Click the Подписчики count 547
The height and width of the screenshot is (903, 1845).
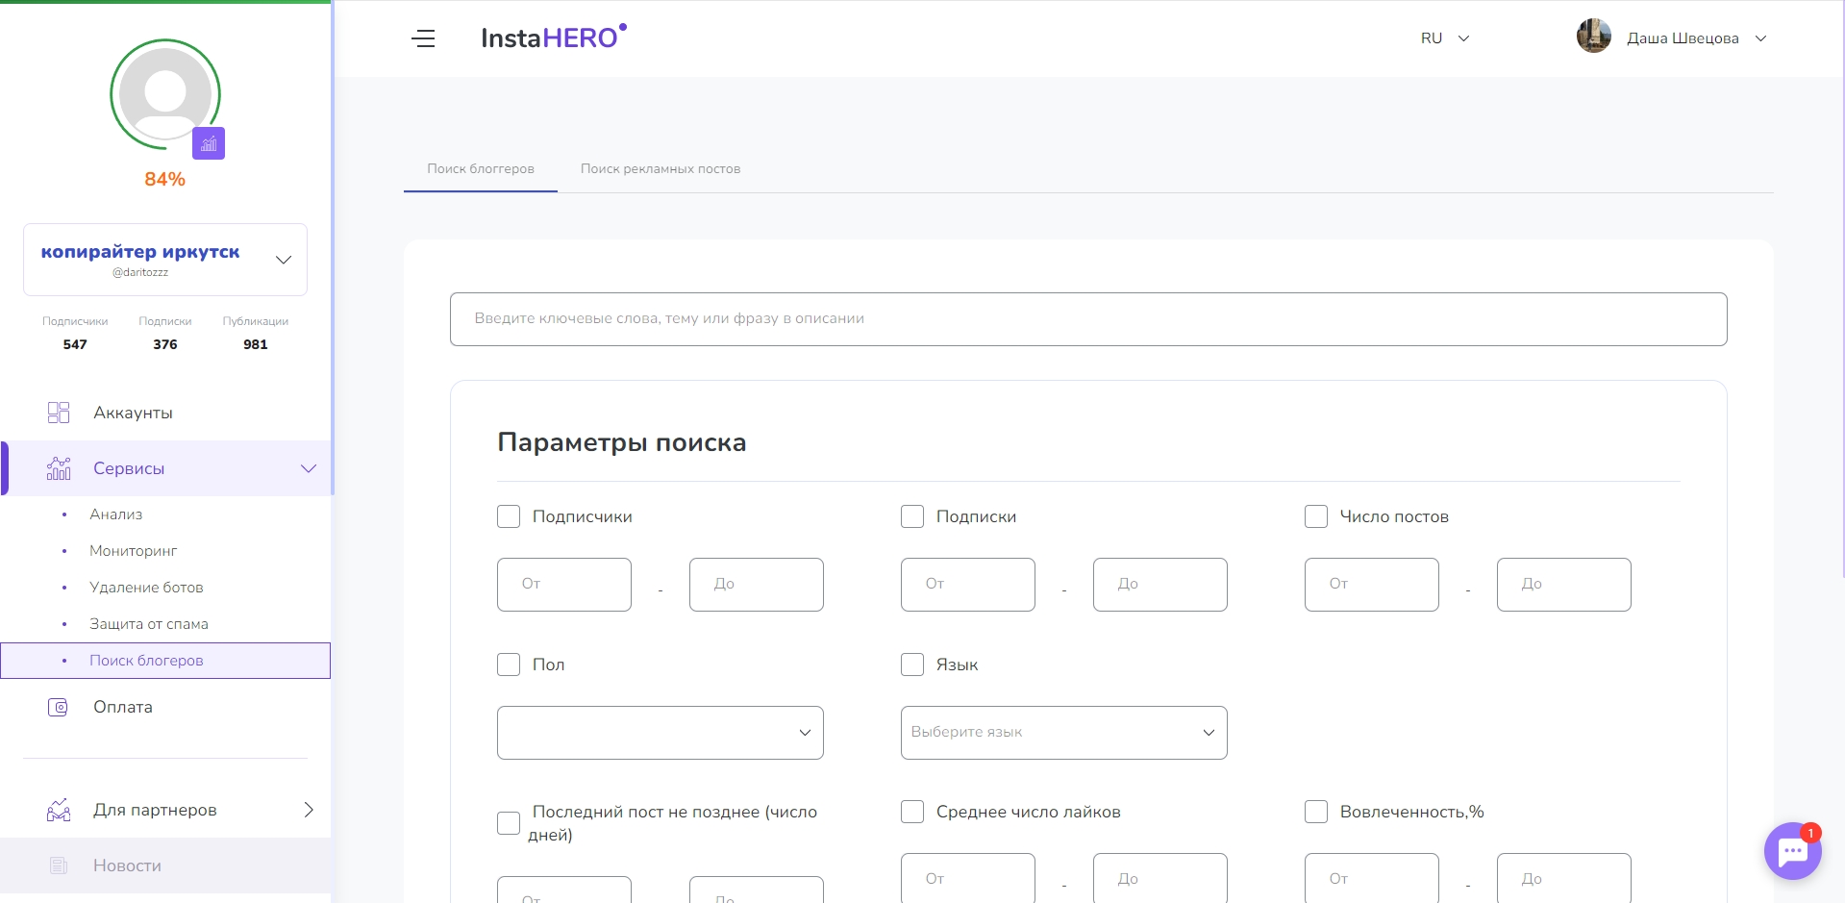point(75,344)
